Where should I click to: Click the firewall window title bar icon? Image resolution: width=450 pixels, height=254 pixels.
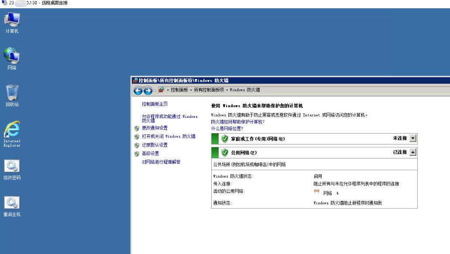click(x=135, y=80)
